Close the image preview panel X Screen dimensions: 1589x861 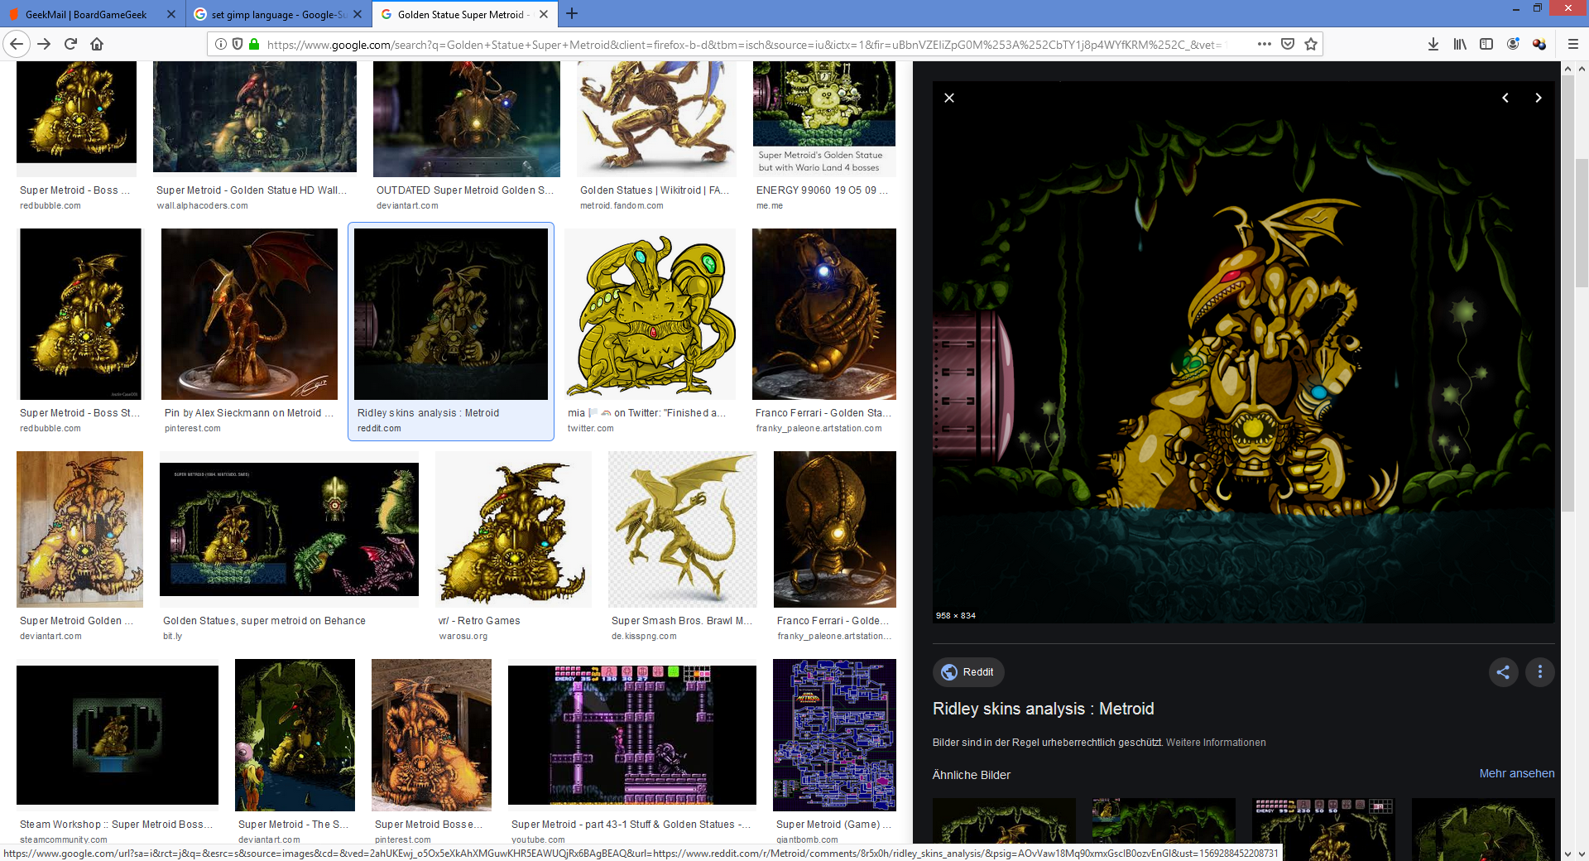click(949, 98)
